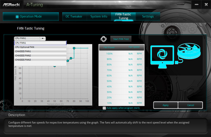The image size is (211, 137).
Task: Click the CPU FAN1 combo box field
Action: pyautogui.click(x=27, y=38)
